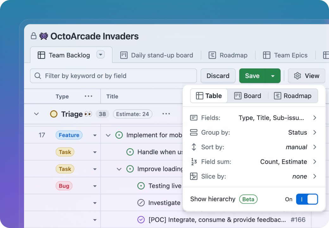Open the Type column's three-dot menu
The height and width of the screenshot is (228, 329).
pos(88,96)
